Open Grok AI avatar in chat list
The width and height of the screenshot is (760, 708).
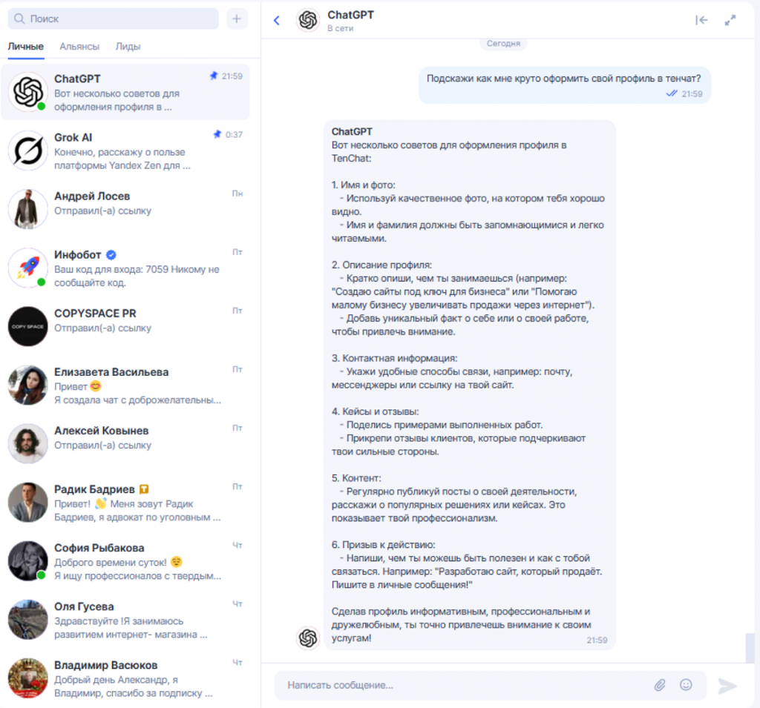pos(27,150)
